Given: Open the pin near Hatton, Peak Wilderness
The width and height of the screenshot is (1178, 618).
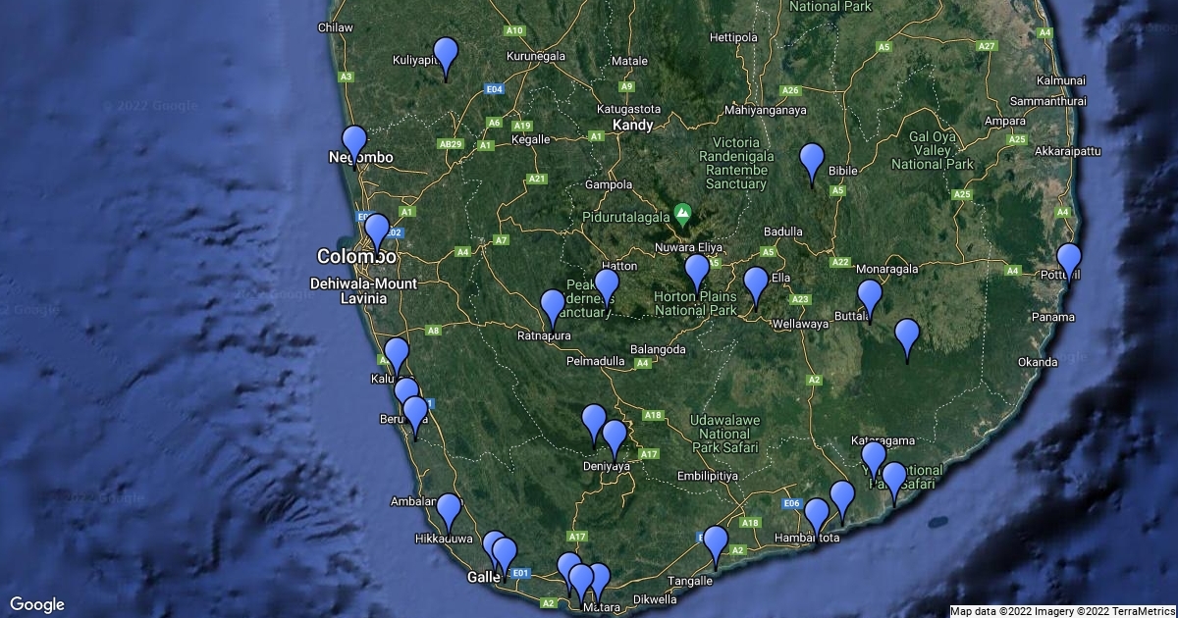Looking at the screenshot, I should click(607, 285).
